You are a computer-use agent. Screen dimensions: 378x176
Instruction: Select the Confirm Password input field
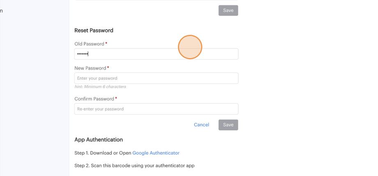point(156,109)
